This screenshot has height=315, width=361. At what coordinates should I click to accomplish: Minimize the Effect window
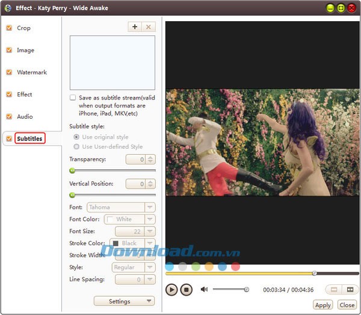coord(330,8)
